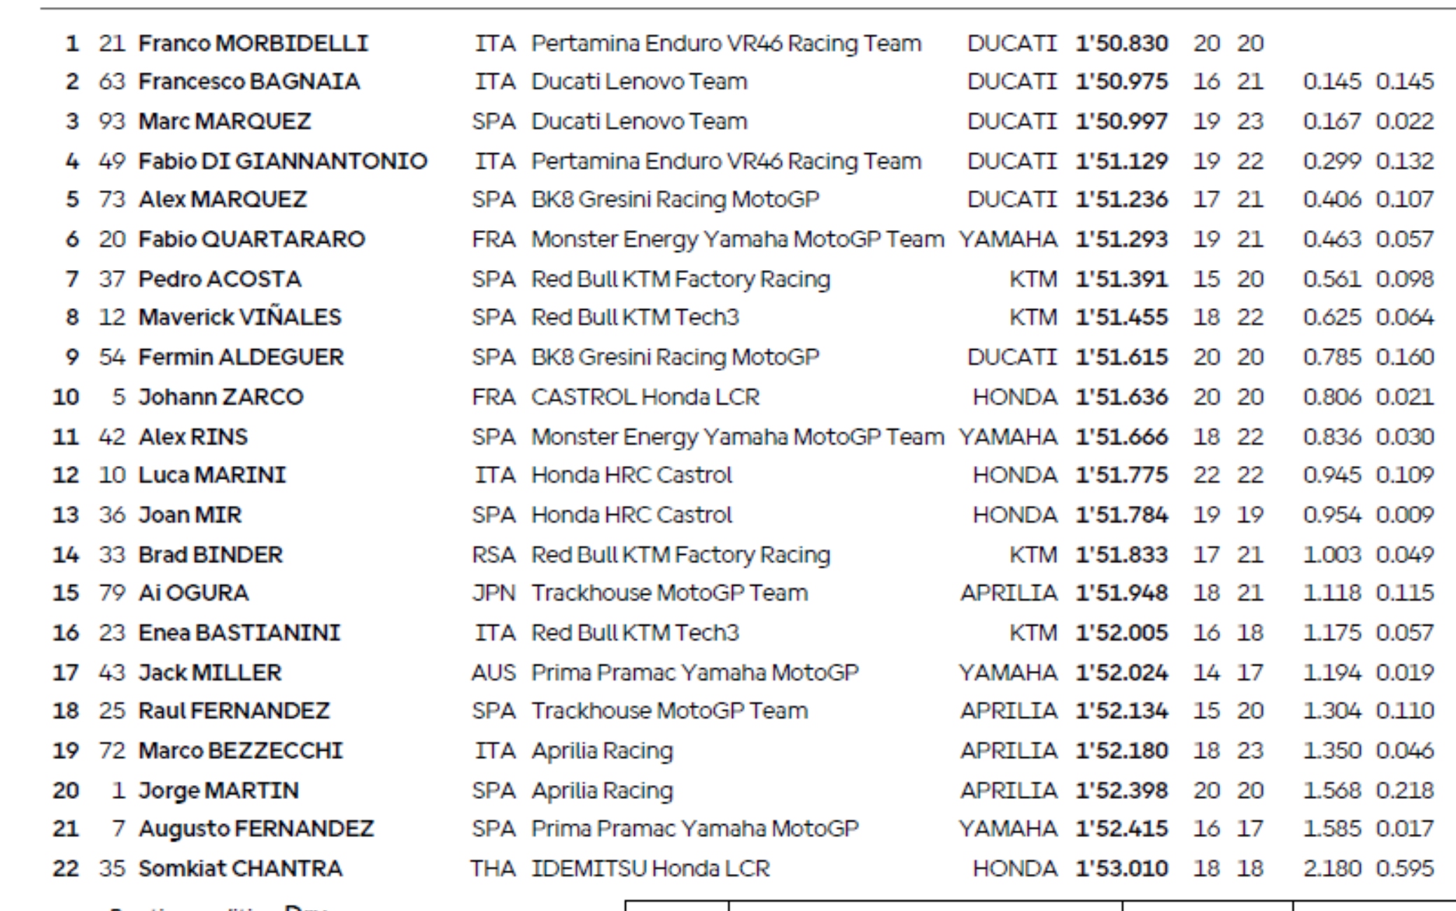Click AUS nationality next to Jack MILLER
Screen dimensions: 1456x911
tap(493, 673)
